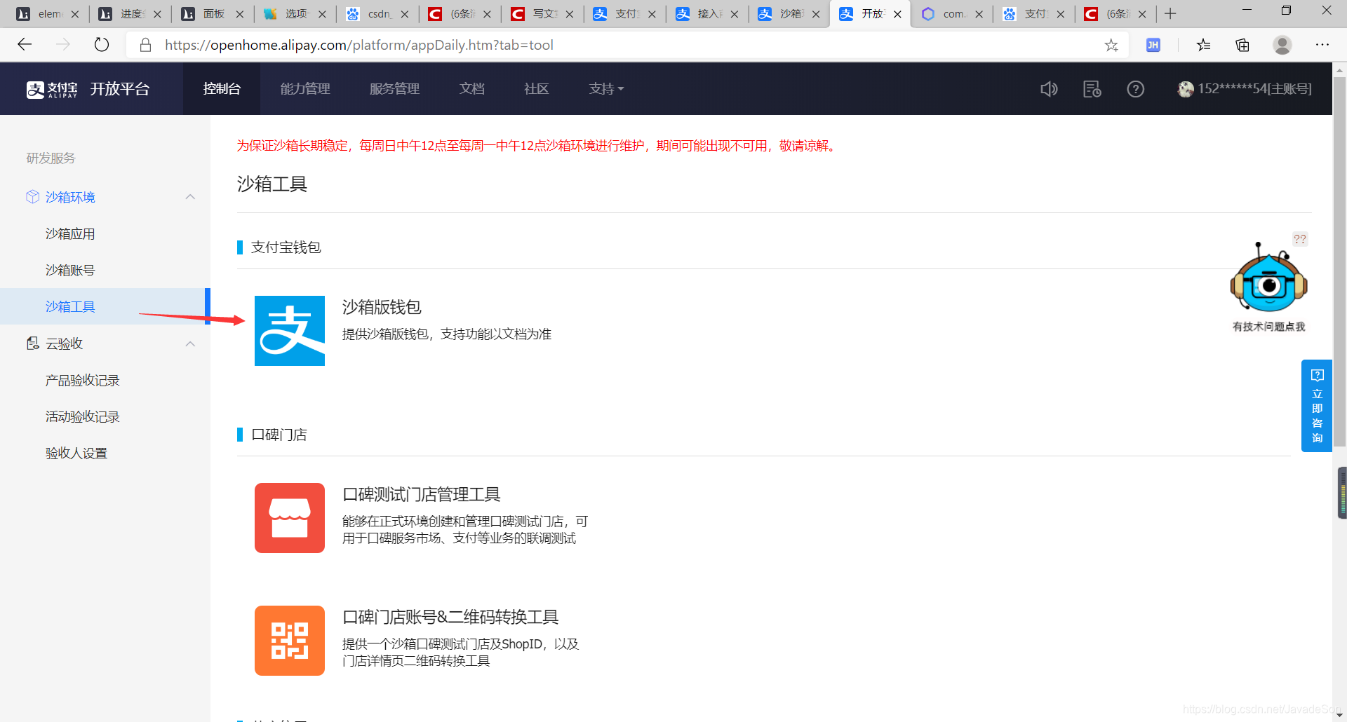Click the lock icon in address bar
1347x722 pixels.
tap(145, 45)
